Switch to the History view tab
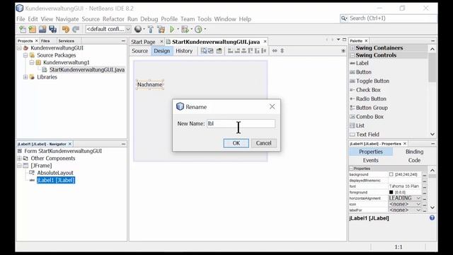Screen dimensions: 453x255 (x=184, y=51)
